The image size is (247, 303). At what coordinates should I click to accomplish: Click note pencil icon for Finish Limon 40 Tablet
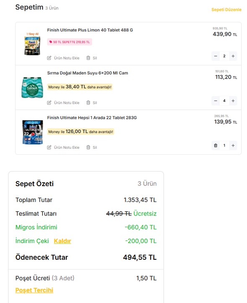(49, 58)
